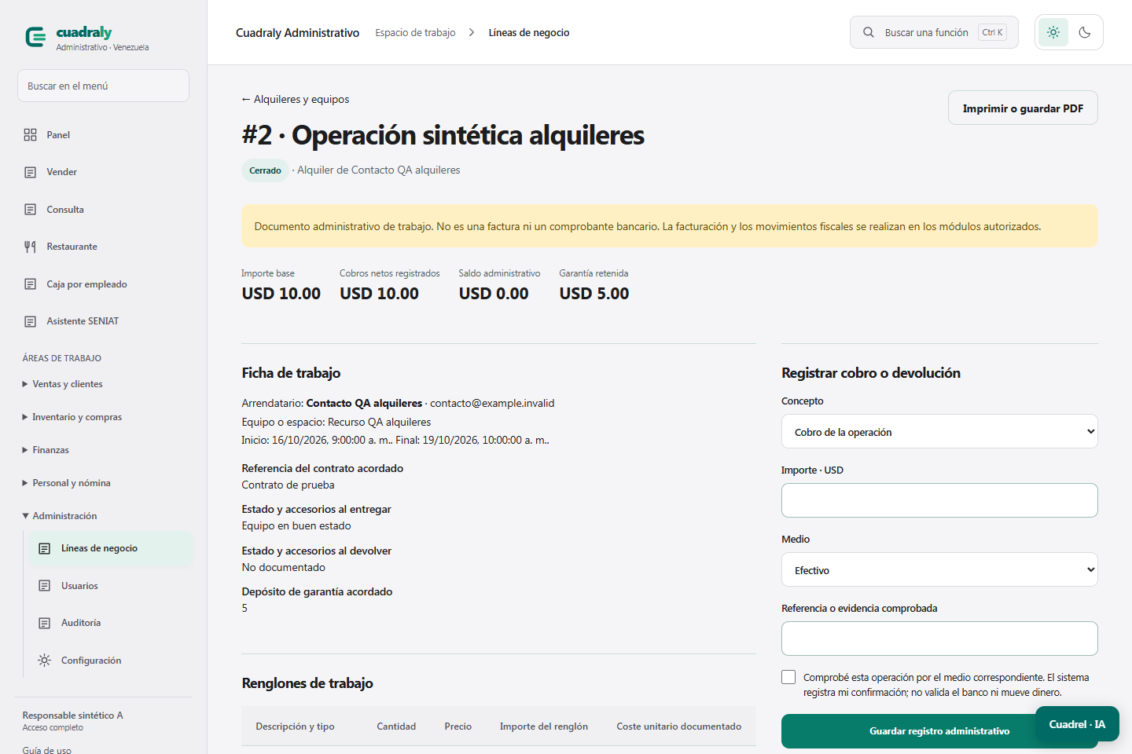Click Responsable sintético A user label
The height and width of the screenshot is (754, 1132).
[72, 716]
